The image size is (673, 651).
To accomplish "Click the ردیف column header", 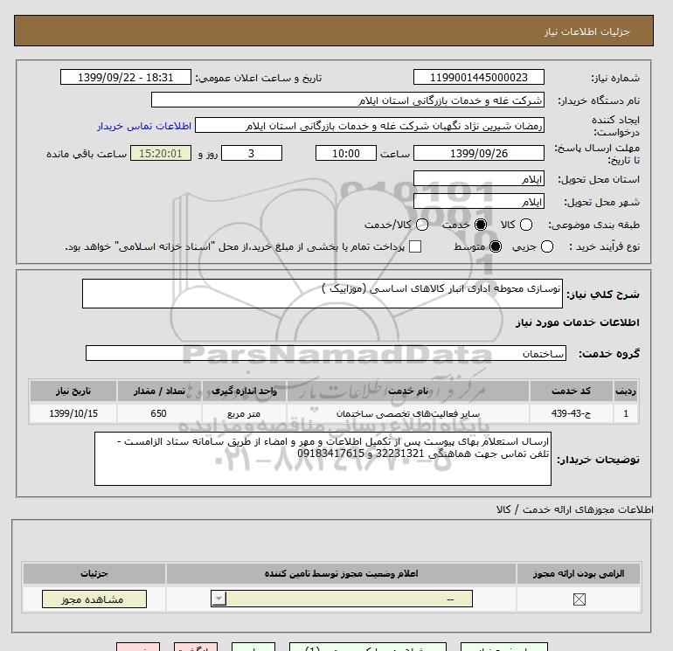I will point(626,391).
